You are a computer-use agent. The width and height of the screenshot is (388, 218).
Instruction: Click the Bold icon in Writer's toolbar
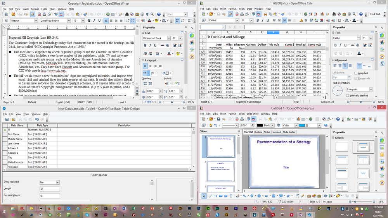coord(89,21)
